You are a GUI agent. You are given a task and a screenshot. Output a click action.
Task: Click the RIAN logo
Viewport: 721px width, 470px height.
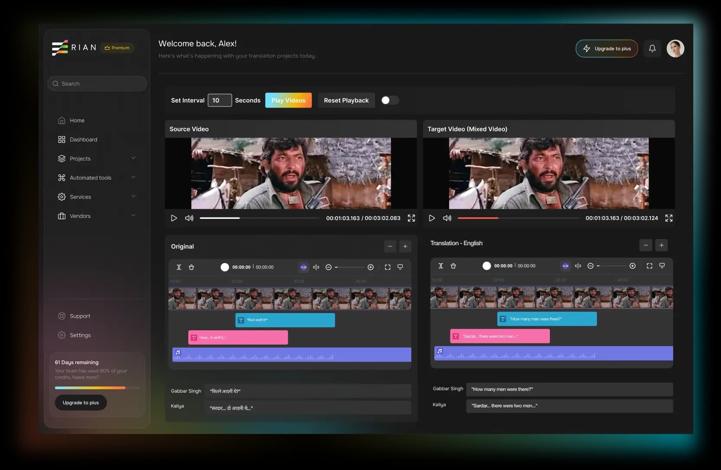74,48
